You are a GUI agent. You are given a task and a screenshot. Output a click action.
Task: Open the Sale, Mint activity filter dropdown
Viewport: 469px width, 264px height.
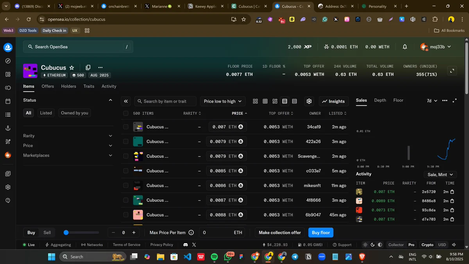(440, 174)
